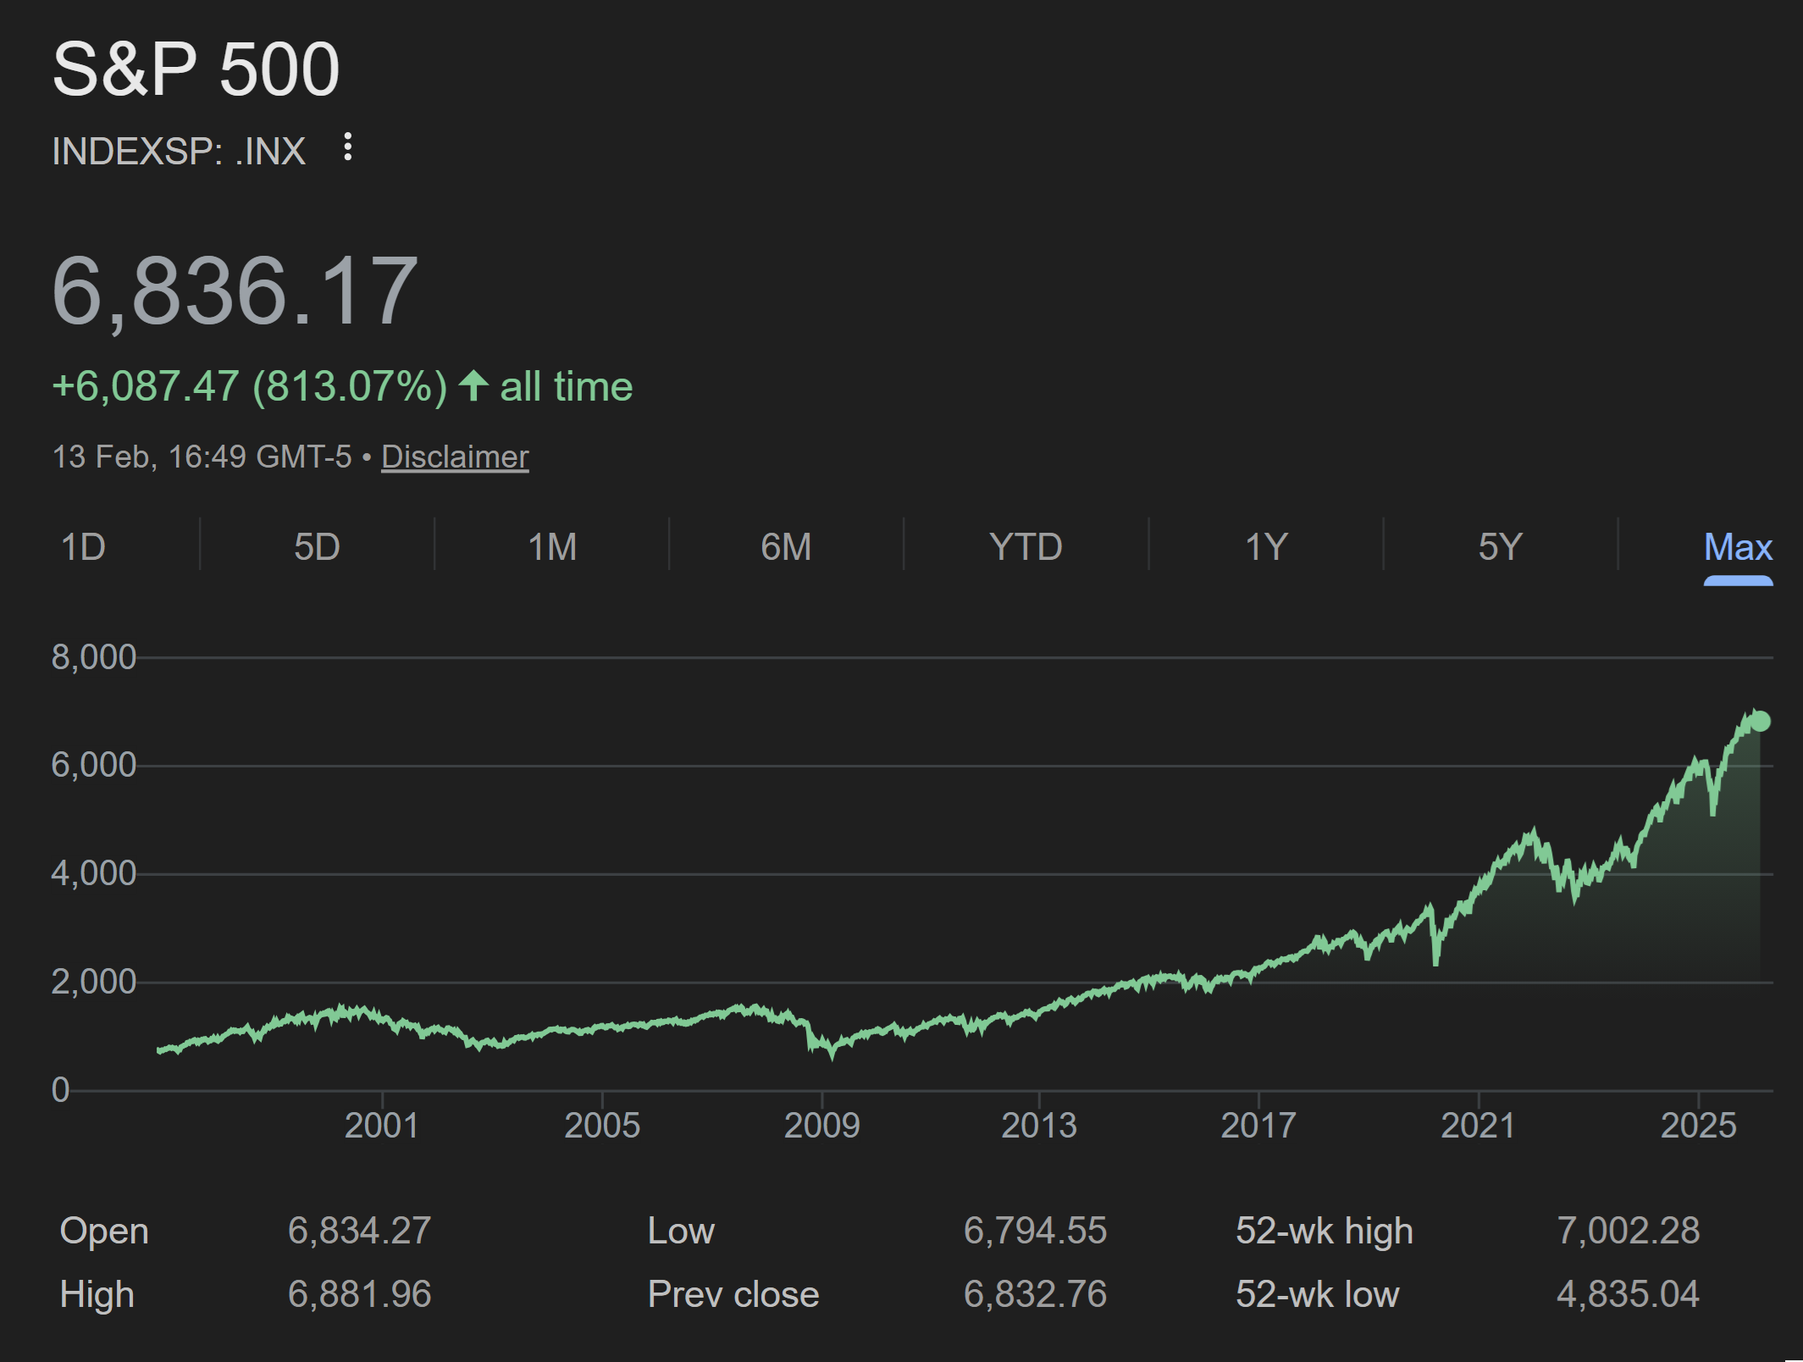The height and width of the screenshot is (1362, 1803).
Task: Select the Max time range tab
Action: [x=1738, y=547]
